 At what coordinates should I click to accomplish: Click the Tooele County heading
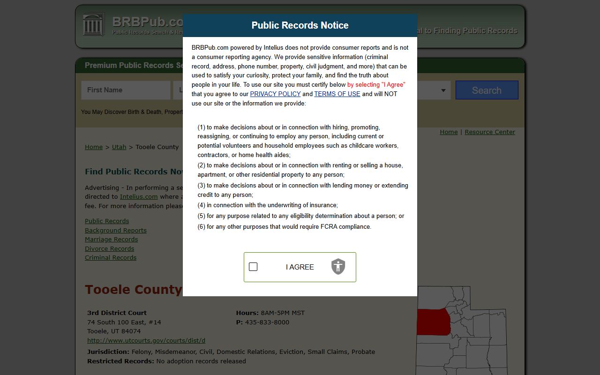(x=134, y=290)
